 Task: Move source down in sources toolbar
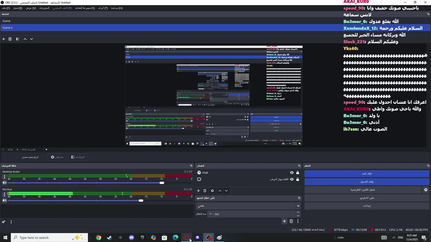[226, 191]
